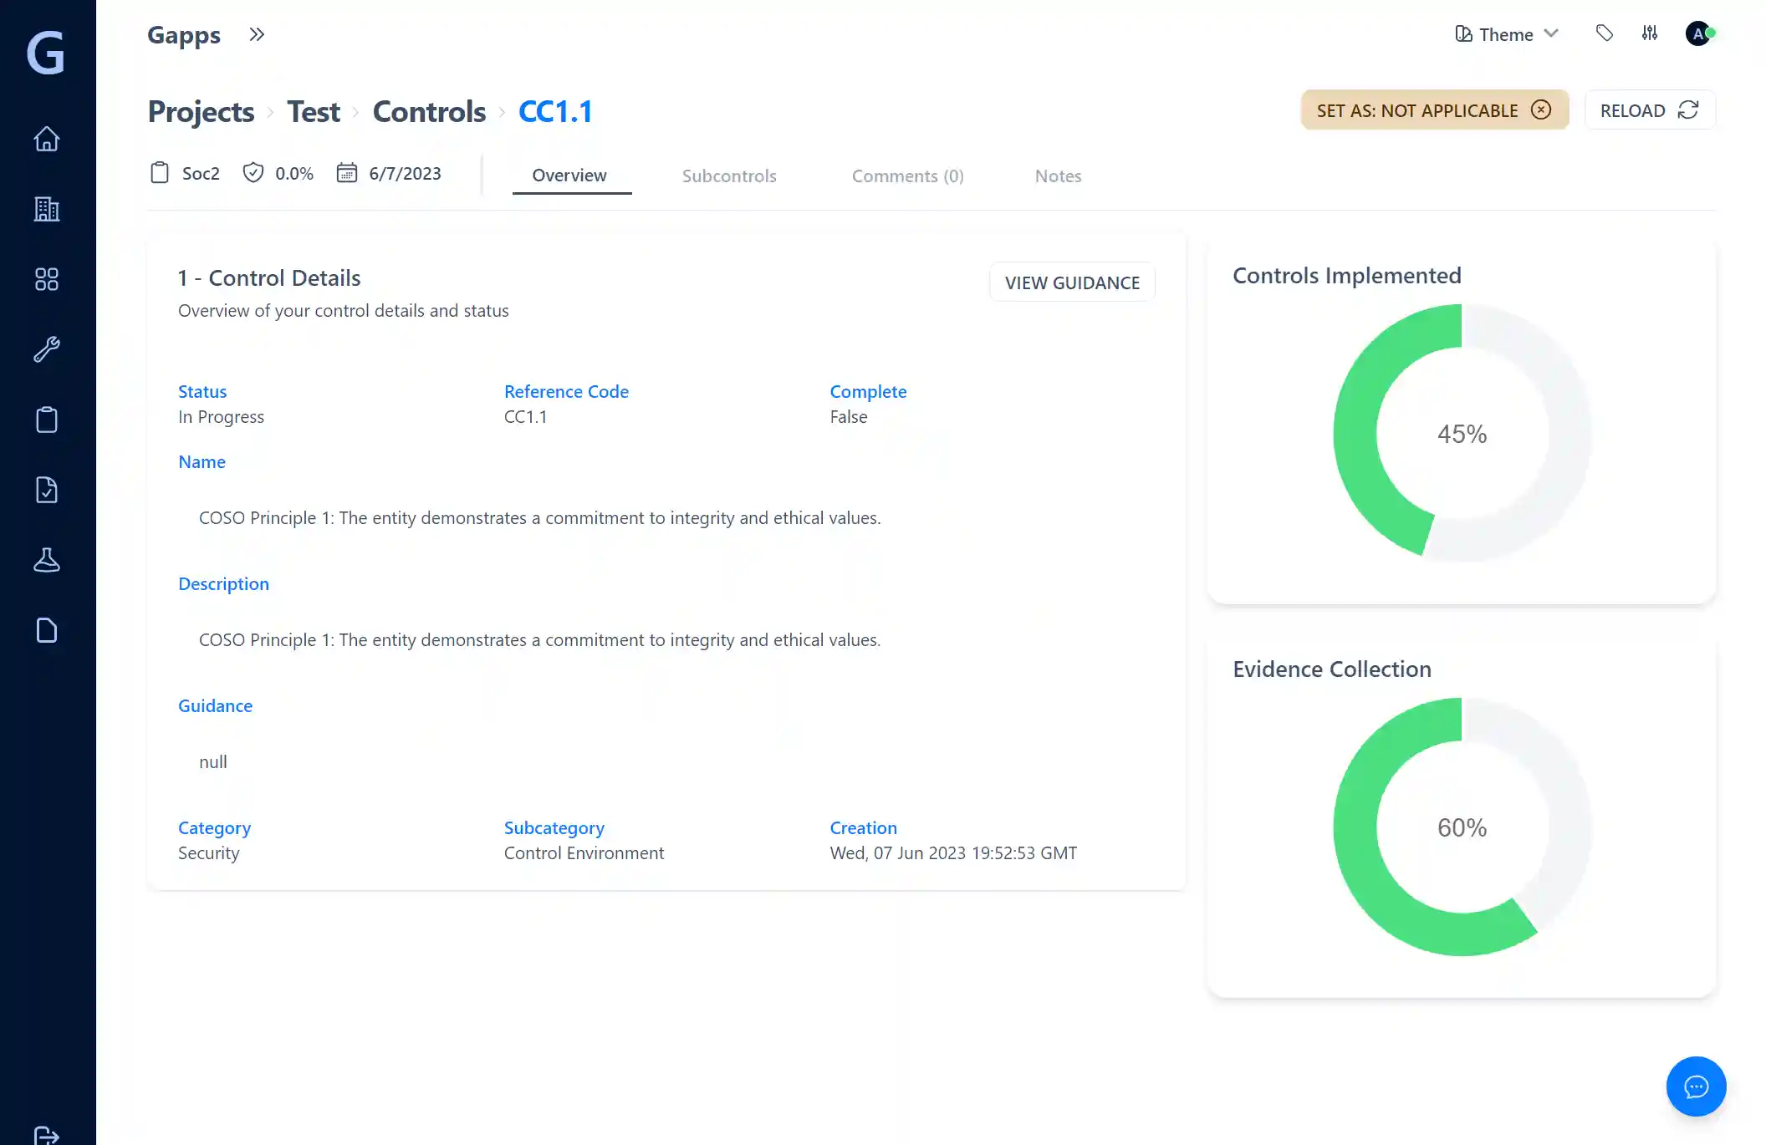
Task: Open the four-squares grid sidebar icon
Action: (47, 279)
